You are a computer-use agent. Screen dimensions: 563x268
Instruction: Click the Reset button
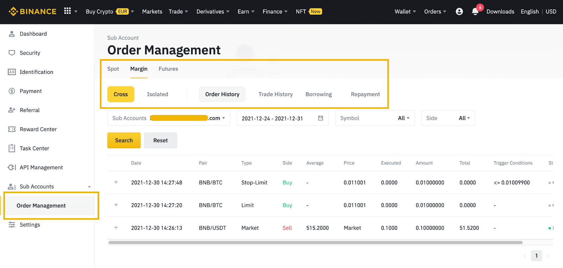point(160,140)
